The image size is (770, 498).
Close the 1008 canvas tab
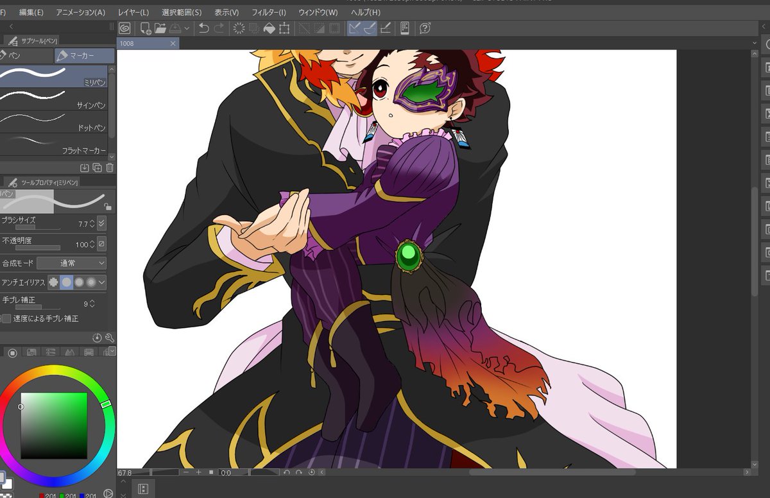click(x=173, y=44)
